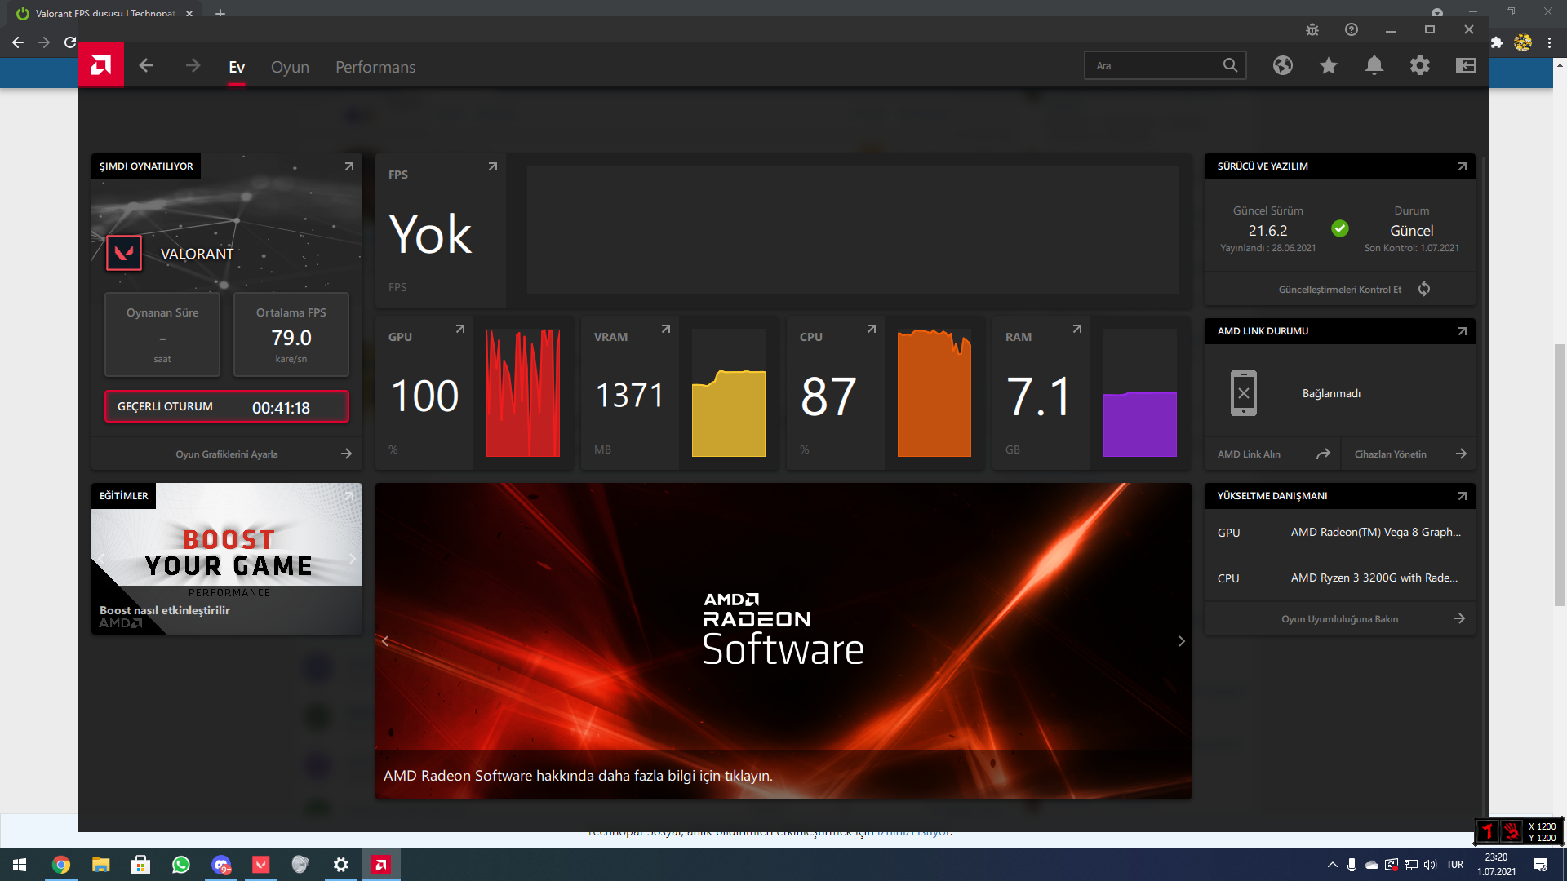Click Oyun Uyumluluğuna Bakın link
The image size is (1567, 881).
[1339, 619]
